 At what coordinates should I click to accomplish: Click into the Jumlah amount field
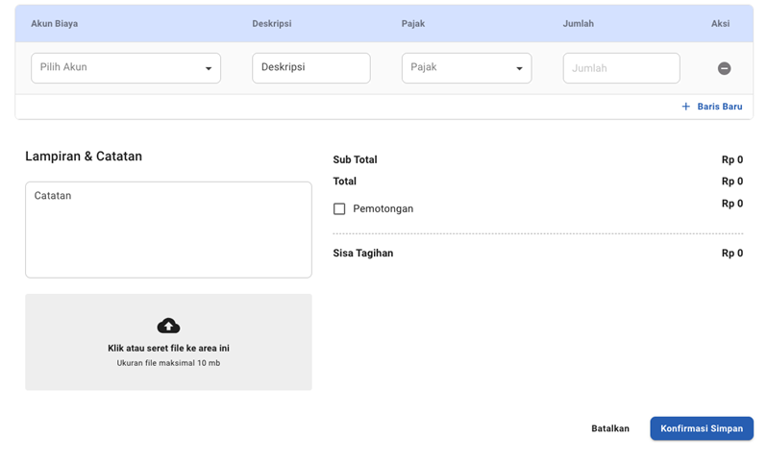tap(621, 68)
